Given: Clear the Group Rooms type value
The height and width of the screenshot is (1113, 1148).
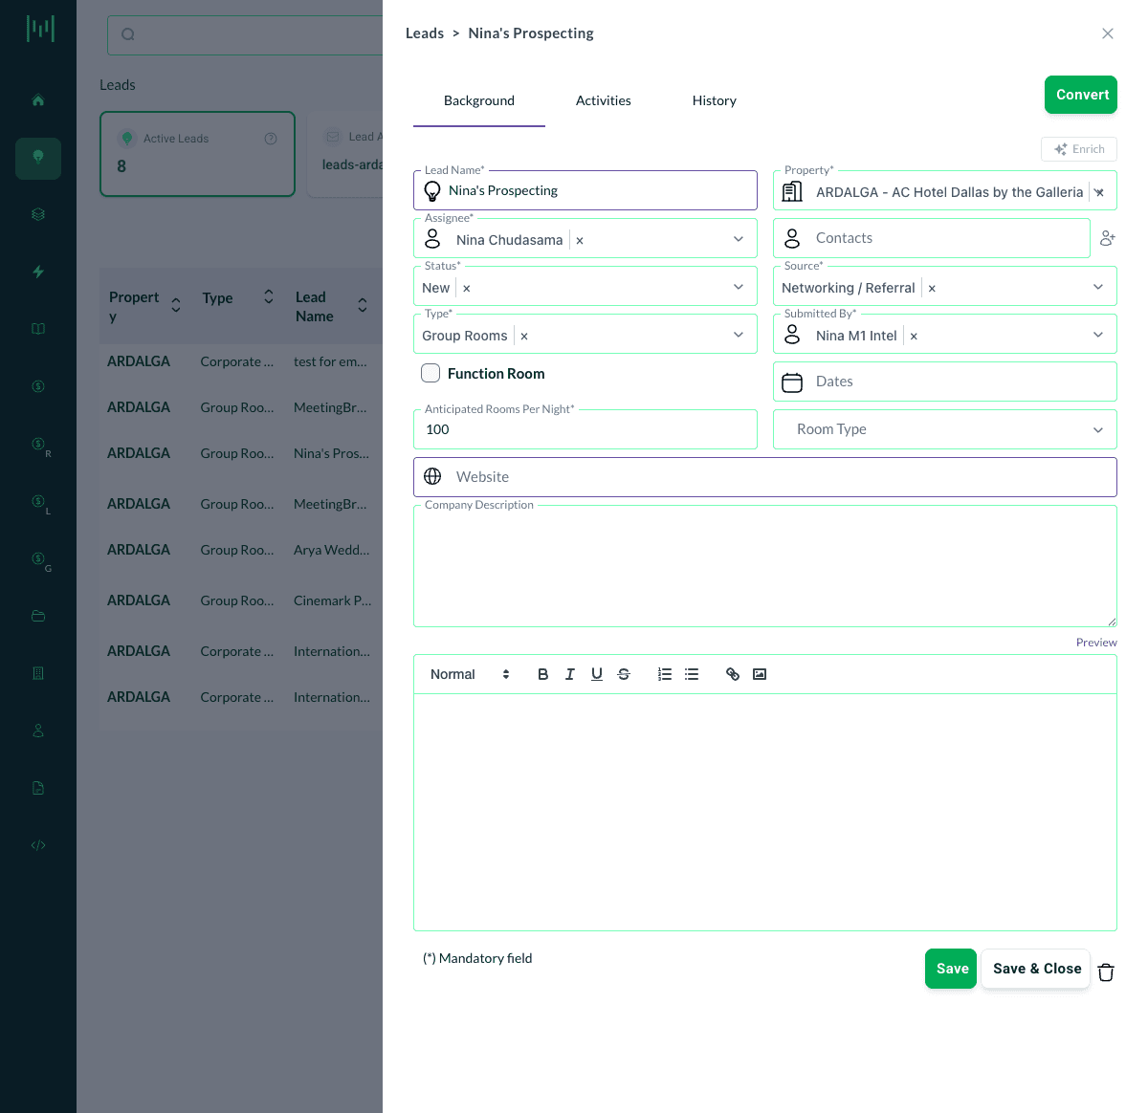Looking at the screenshot, I should (524, 337).
